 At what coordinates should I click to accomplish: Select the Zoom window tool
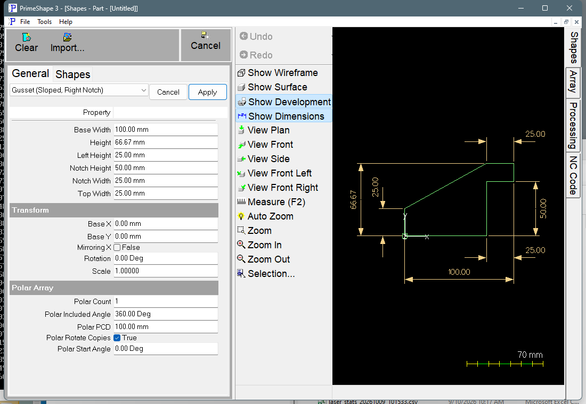[255, 231]
